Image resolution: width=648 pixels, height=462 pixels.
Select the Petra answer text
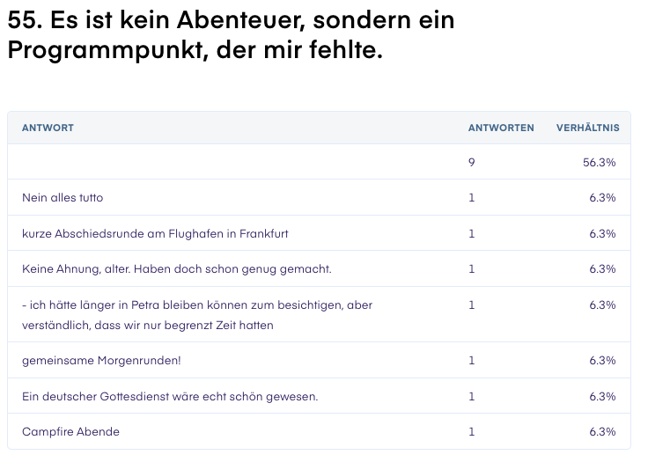point(197,315)
